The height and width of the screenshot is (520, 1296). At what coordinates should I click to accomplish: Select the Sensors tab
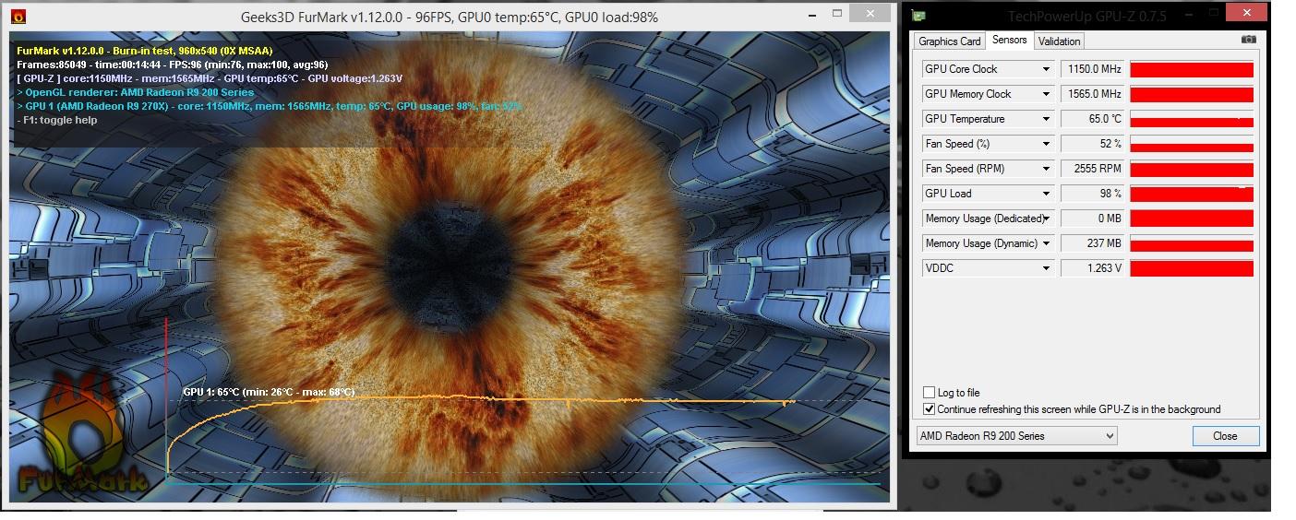1009,40
